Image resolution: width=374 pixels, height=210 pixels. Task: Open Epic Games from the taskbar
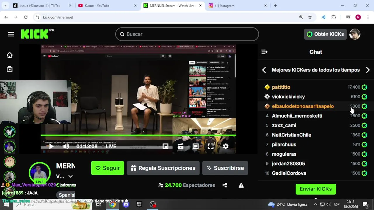139,204
